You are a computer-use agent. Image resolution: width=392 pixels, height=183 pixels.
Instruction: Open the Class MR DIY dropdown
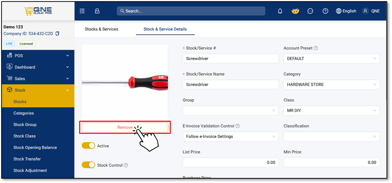tap(332, 110)
